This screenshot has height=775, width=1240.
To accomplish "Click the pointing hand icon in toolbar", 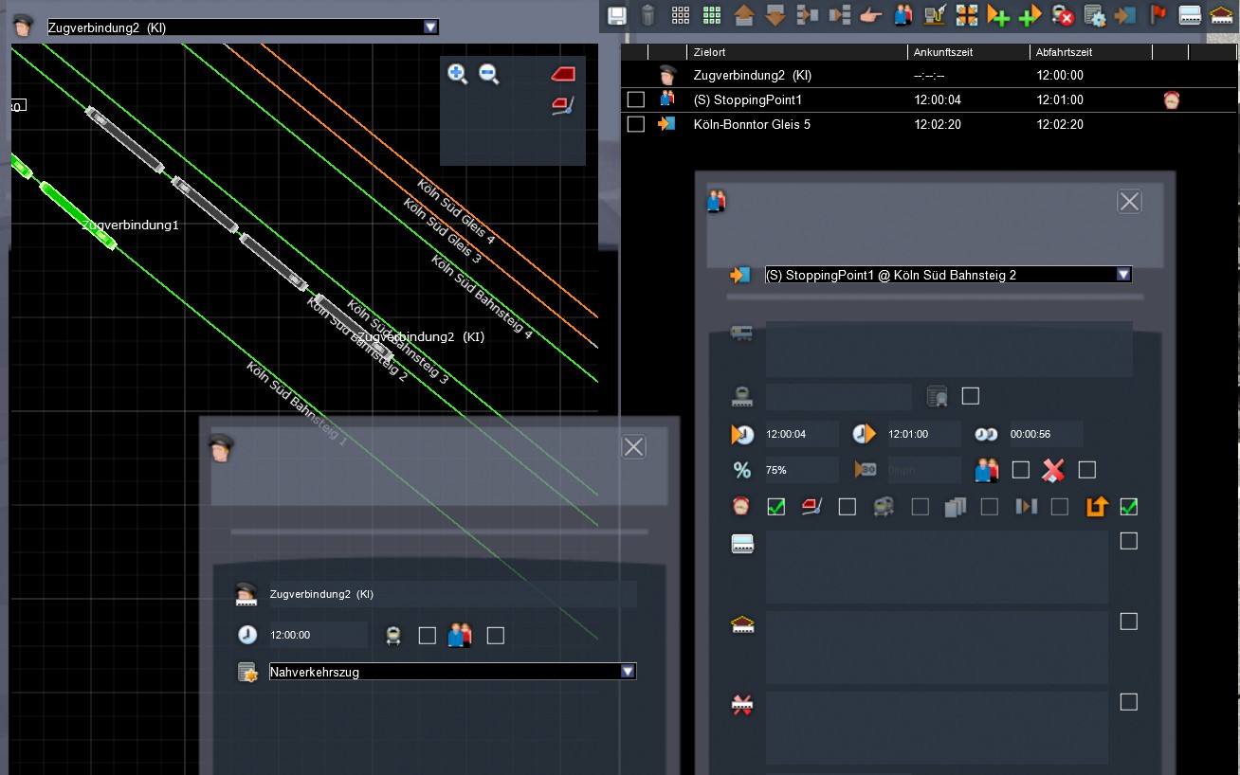I will (x=870, y=15).
